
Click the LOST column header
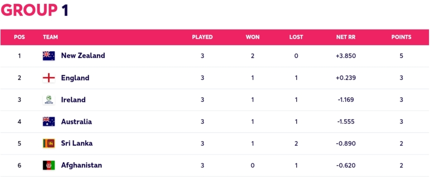296,37
